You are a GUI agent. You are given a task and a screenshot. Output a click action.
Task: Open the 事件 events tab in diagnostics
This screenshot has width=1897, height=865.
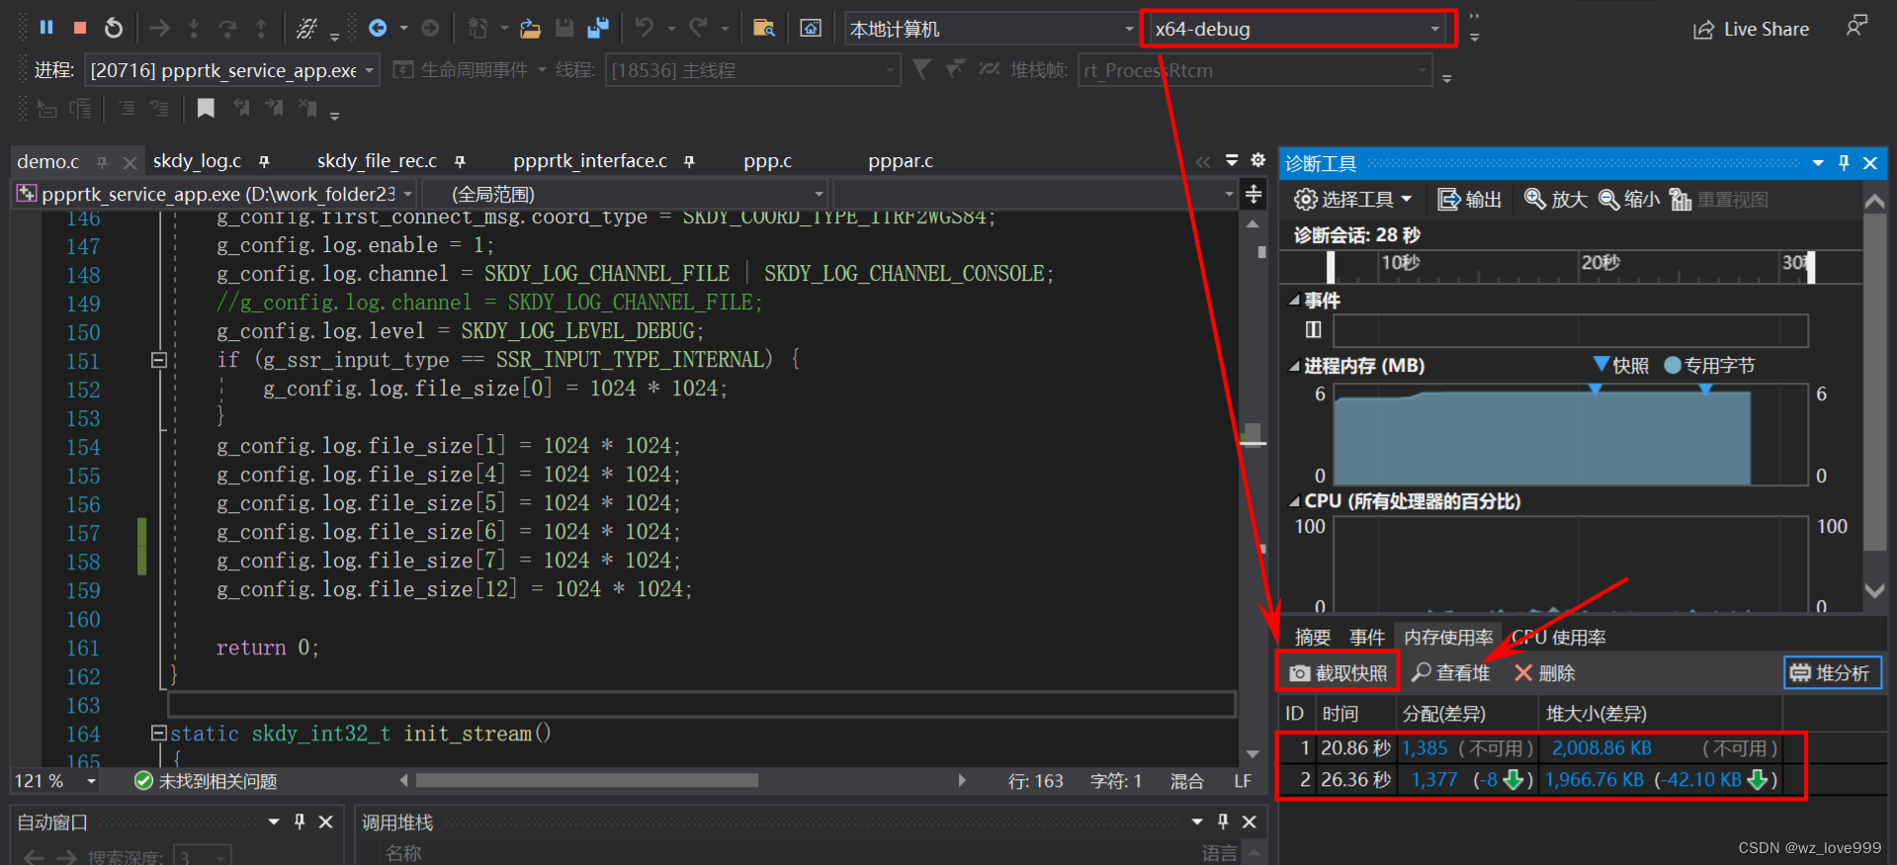(1367, 638)
